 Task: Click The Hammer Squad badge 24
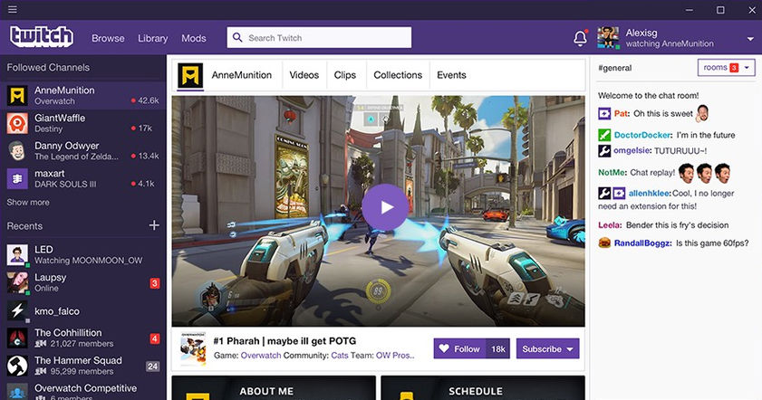coord(152,367)
